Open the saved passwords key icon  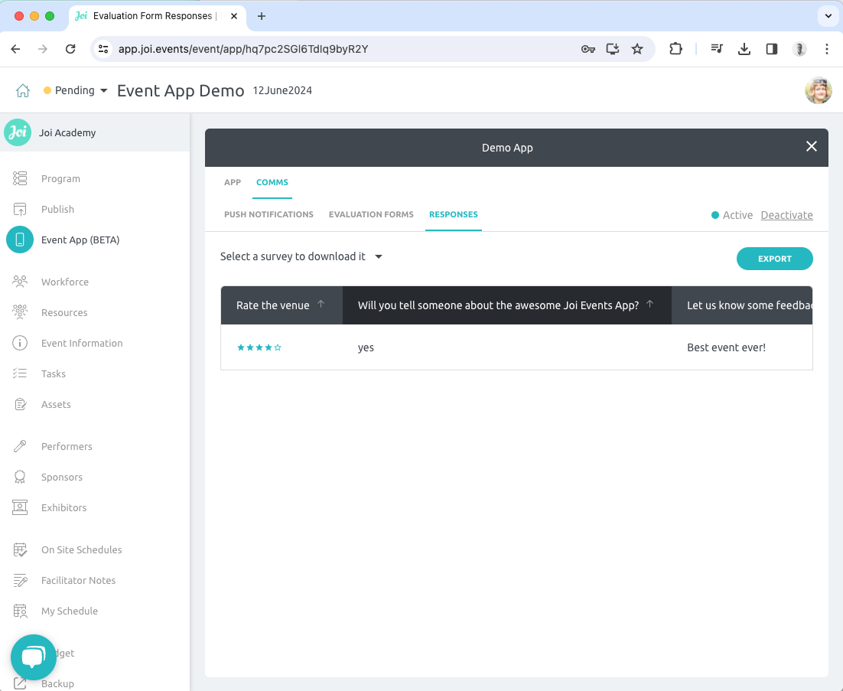coord(588,49)
